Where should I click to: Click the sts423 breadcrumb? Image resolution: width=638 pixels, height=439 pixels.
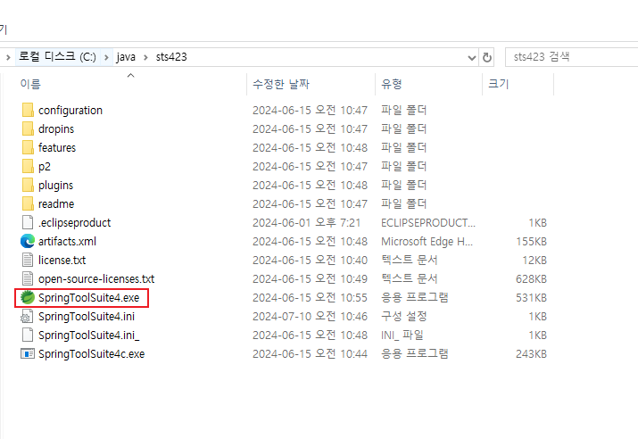pos(171,57)
